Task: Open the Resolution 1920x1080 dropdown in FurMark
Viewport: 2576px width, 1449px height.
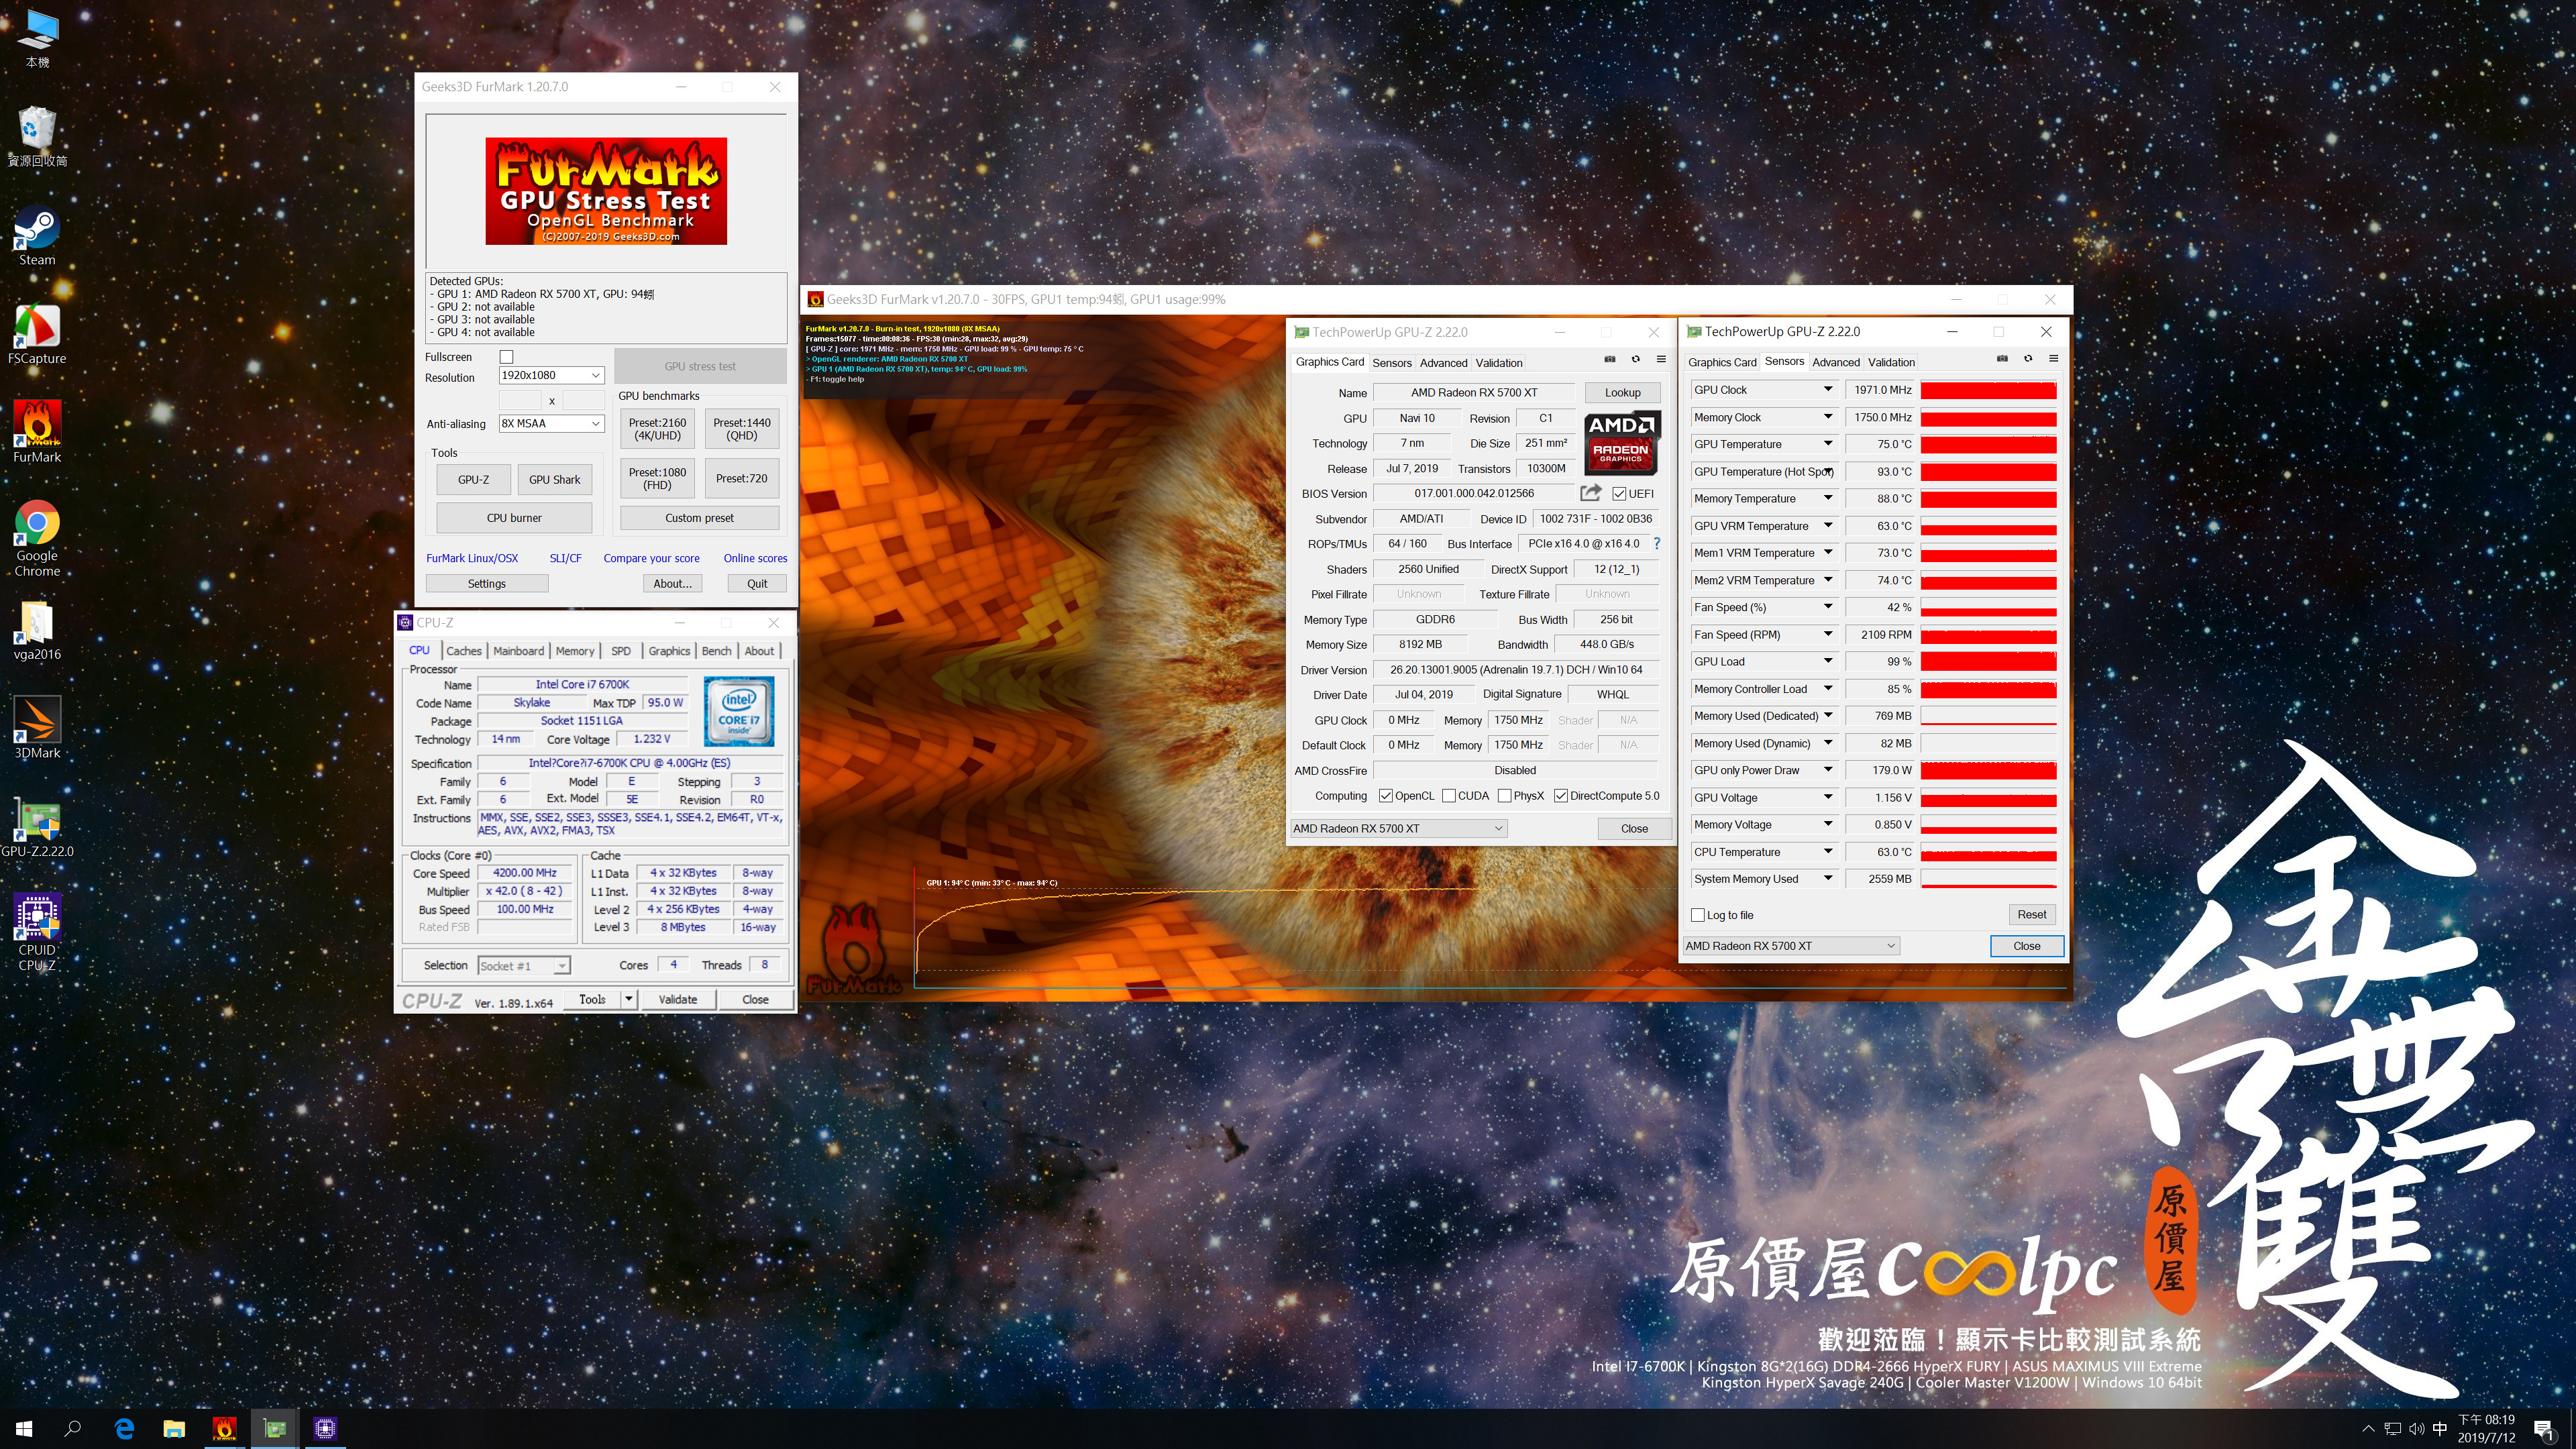Action: click(x=551, y=375)
